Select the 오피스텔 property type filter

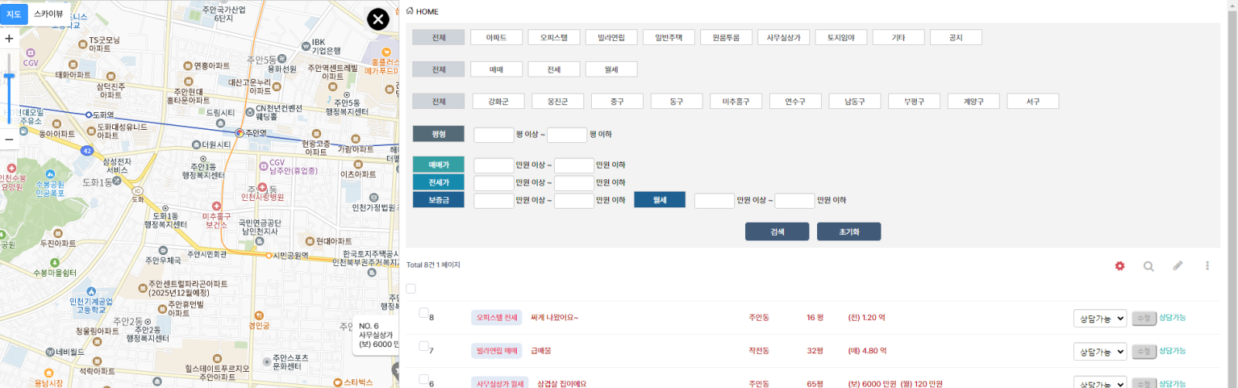pyautogui.click(x=554, y=37)
